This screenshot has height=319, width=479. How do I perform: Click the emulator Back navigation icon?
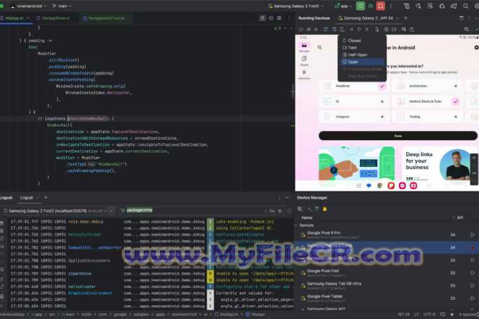351,30
